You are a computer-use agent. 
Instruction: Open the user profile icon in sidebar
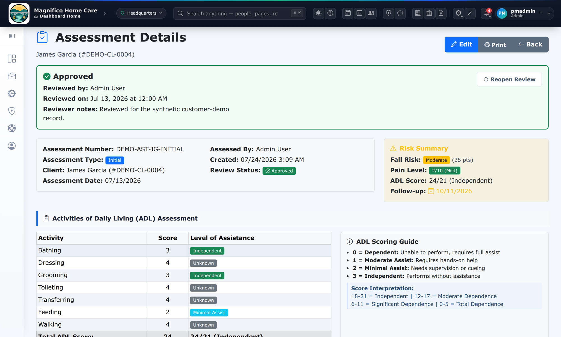tap(12, 146)
